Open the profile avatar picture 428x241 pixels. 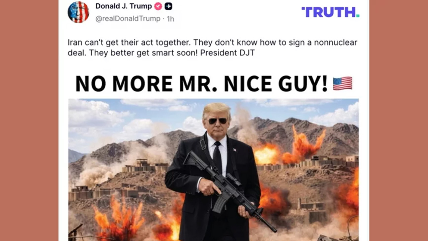click(78, 12)
